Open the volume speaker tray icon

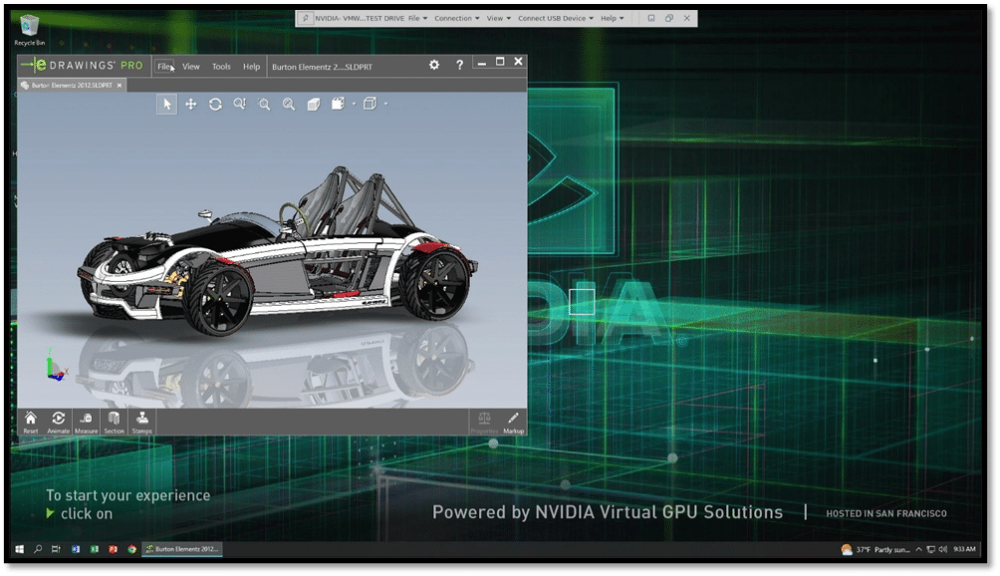point(942,549)
